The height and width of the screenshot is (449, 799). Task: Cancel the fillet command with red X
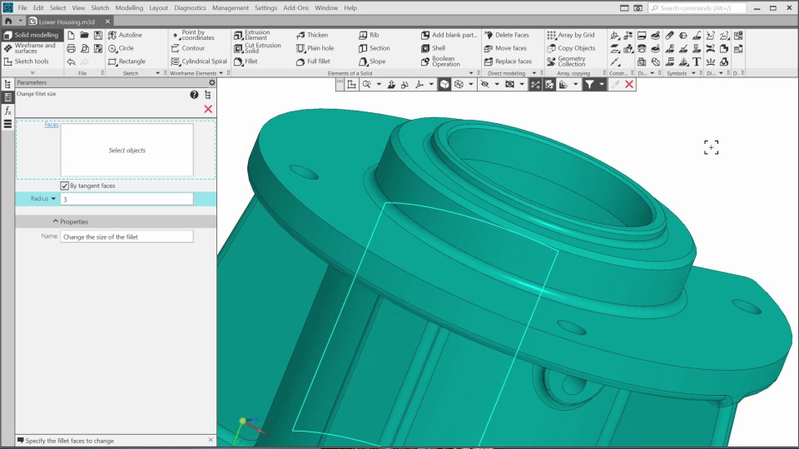[208, 109]
